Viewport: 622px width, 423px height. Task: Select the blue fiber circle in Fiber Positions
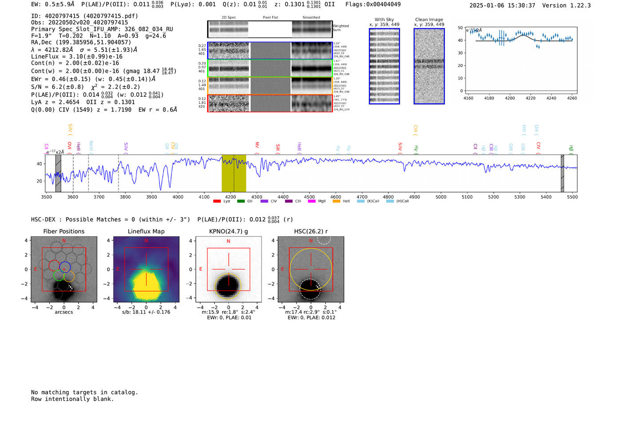coord(65,267)
